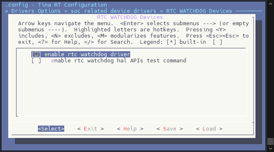Click the terminal scrollbar thumb

271,142
